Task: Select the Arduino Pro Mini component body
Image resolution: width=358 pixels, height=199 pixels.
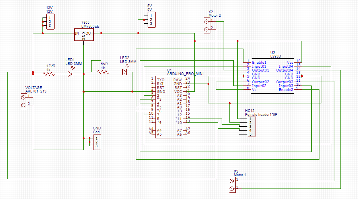Action: point(169,107)
